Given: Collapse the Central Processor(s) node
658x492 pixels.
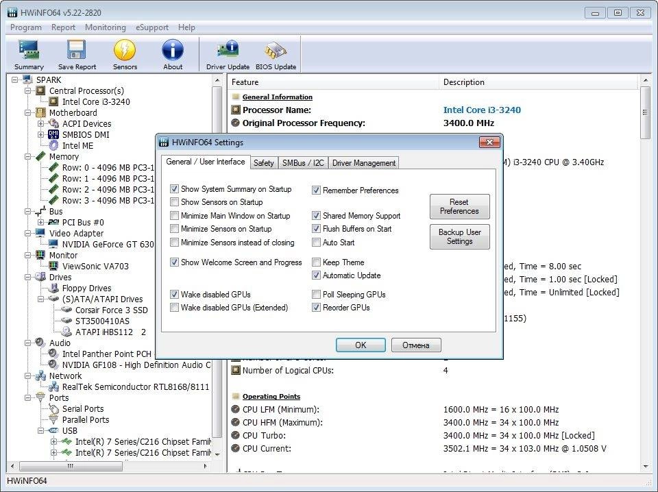Looking at the screenshot, I should (27, 90).
